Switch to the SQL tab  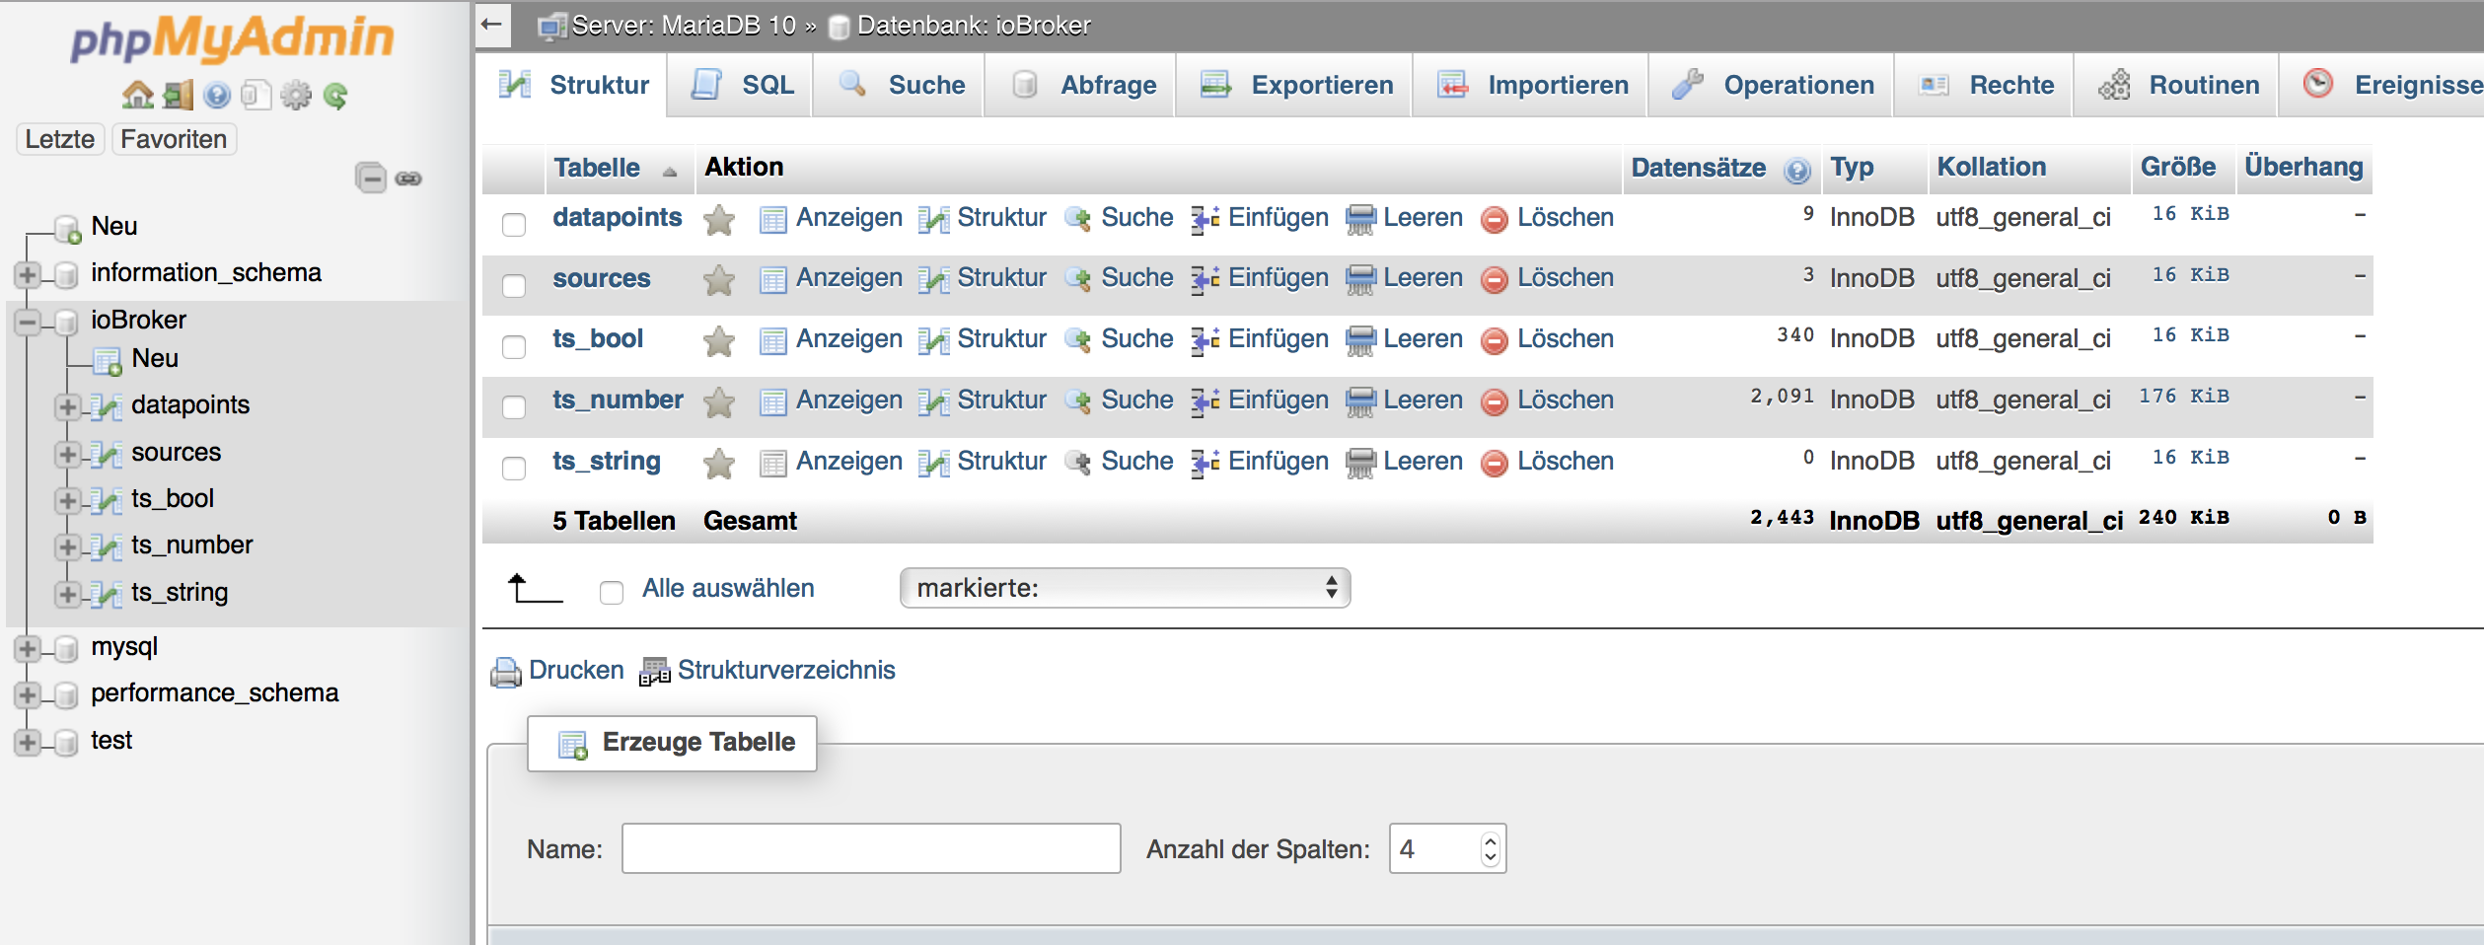coord(742,85)
